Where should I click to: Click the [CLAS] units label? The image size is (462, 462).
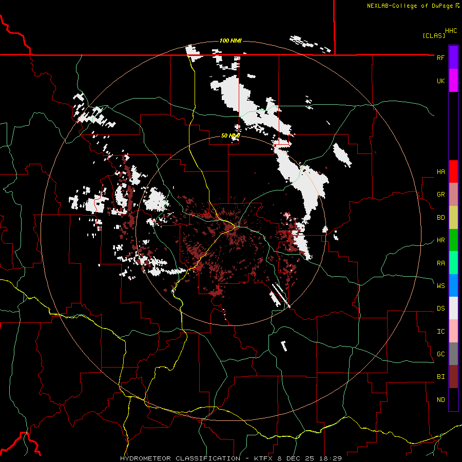(x=434, y=35)
